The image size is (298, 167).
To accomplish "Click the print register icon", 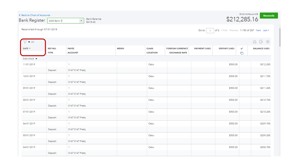I will 254,42.
